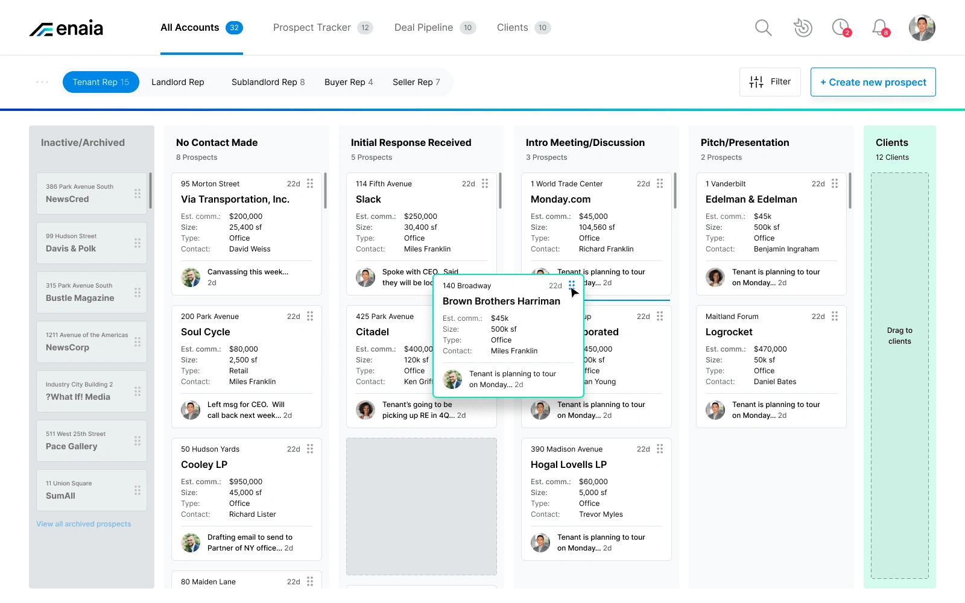Viewport: 965px width, 603px height.
Task: Open archived Pace Gallery card
Action: tap(92, 441)
